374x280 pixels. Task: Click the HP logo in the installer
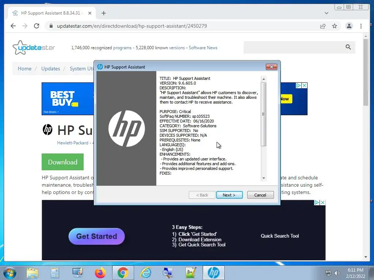click(x=127, y=128)
